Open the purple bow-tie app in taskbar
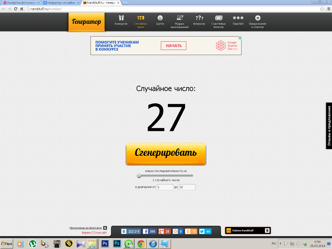 click(x=81, y=244)
